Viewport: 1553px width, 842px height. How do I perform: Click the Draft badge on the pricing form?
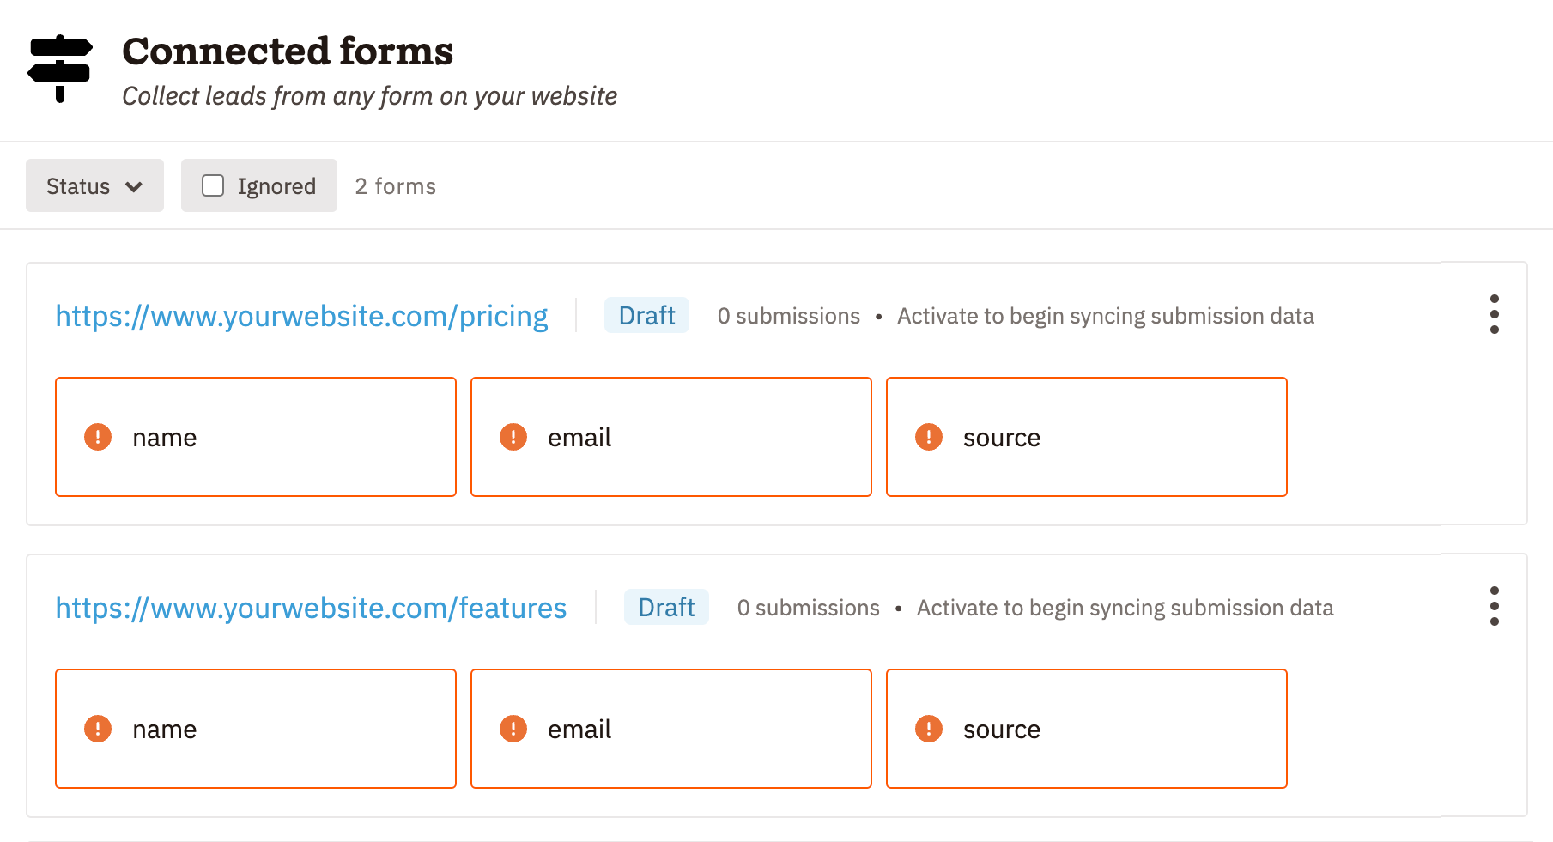[646, 315]
